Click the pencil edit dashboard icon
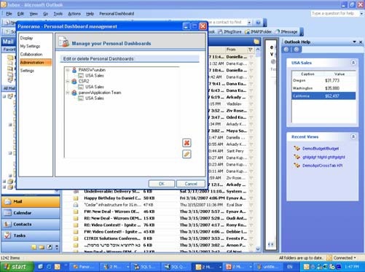365x272 pixels. tap(187, 154)
